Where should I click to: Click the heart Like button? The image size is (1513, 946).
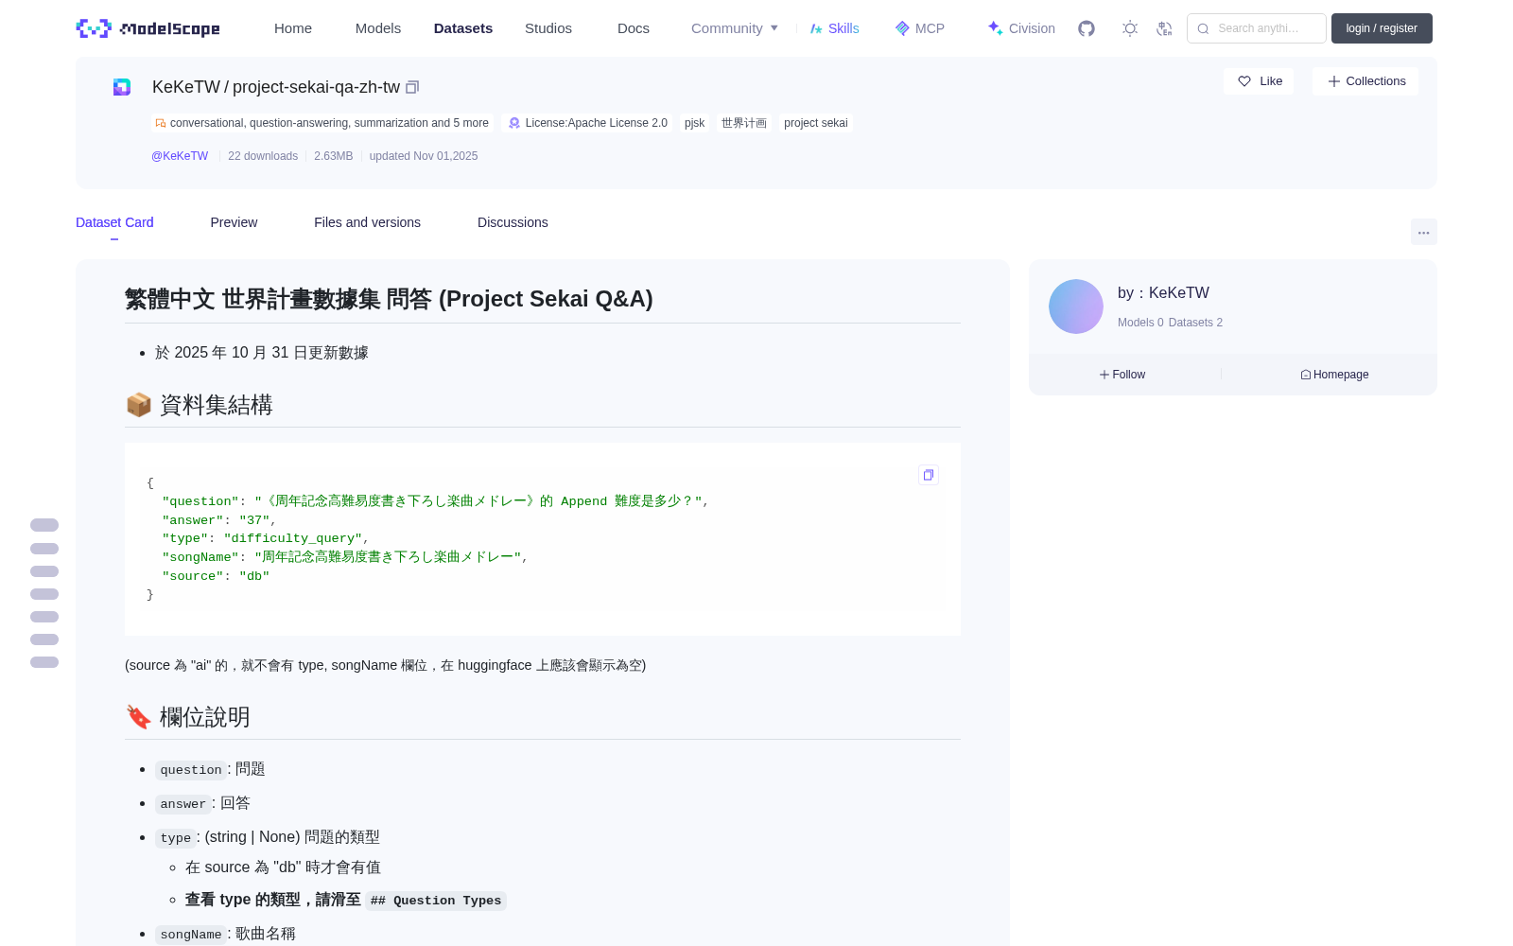(x=1259, y=81)
